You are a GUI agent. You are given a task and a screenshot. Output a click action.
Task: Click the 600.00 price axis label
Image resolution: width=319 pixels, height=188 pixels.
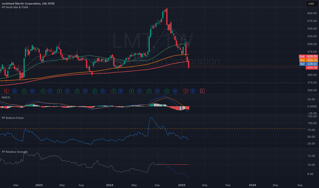pos(312,13)
